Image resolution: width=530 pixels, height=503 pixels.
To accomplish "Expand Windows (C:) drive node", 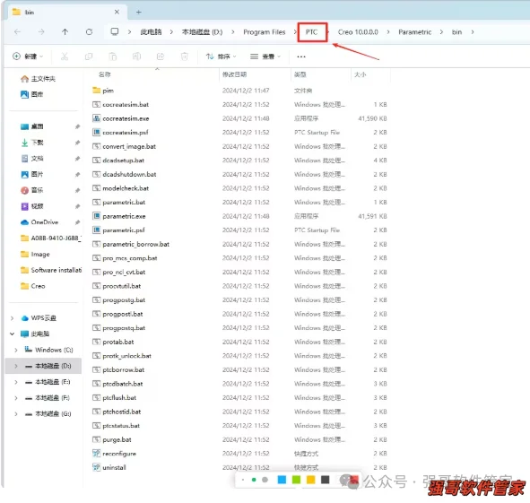I will pos(16,350).
